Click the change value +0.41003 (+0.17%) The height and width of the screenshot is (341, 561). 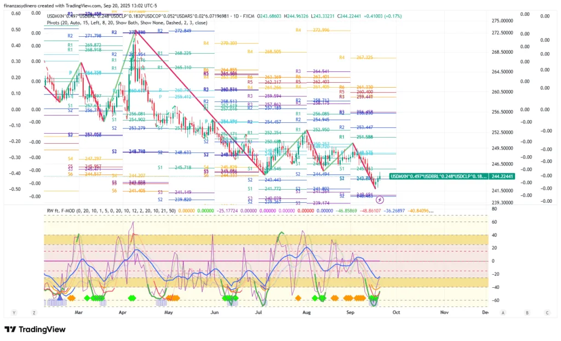coord(382,16)
